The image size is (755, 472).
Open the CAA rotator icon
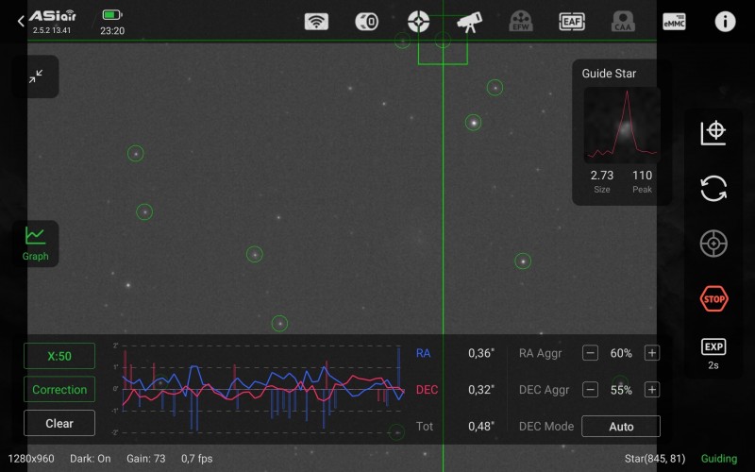coord(623,22)
